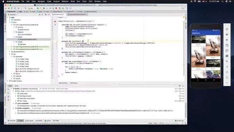Collapse the java folder in project tree
Screen dimensions: 234x132
point(10,22)
